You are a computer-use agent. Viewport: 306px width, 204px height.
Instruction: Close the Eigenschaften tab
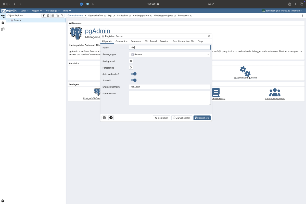[x=105, y=16]
